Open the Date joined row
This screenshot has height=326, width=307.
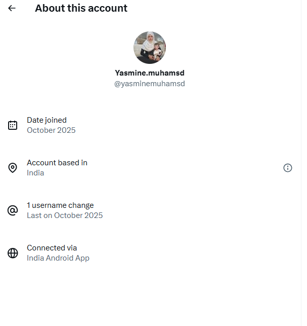[x=152, y=125]
